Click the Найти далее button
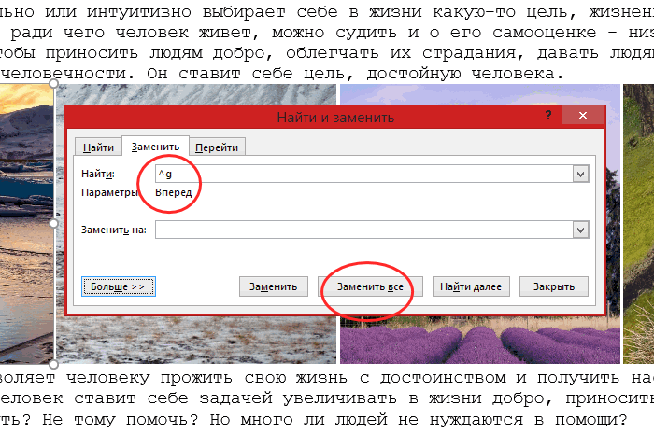 [x=471, y=286]
